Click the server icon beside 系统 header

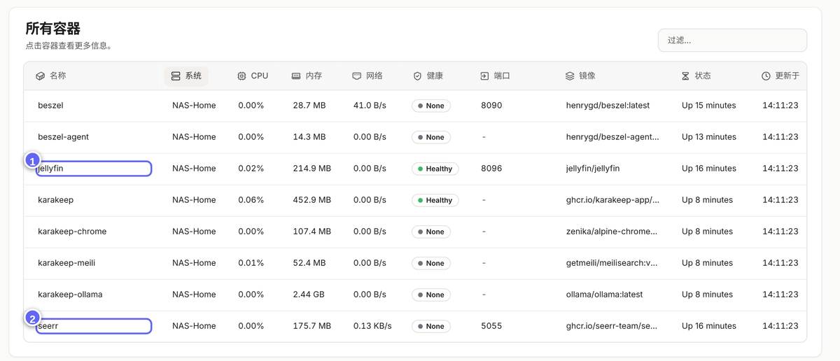coord(176,76)
